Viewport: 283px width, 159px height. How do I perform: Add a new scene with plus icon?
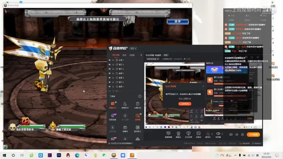pyautogui.click(x=141, y=55)
